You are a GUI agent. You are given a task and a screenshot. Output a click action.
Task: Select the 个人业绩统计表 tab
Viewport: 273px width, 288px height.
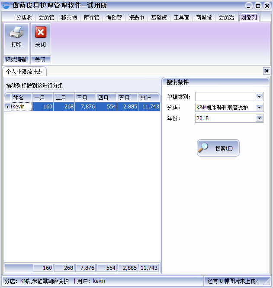[x=24, y=72]
